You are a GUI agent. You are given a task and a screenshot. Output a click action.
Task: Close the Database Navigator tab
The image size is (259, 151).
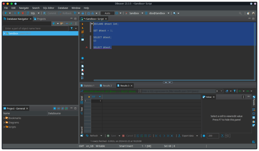(30, 19)
